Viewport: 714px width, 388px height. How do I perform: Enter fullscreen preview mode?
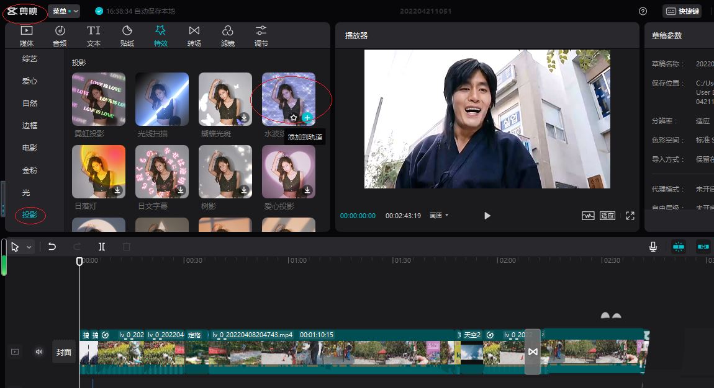click(630, 216)
